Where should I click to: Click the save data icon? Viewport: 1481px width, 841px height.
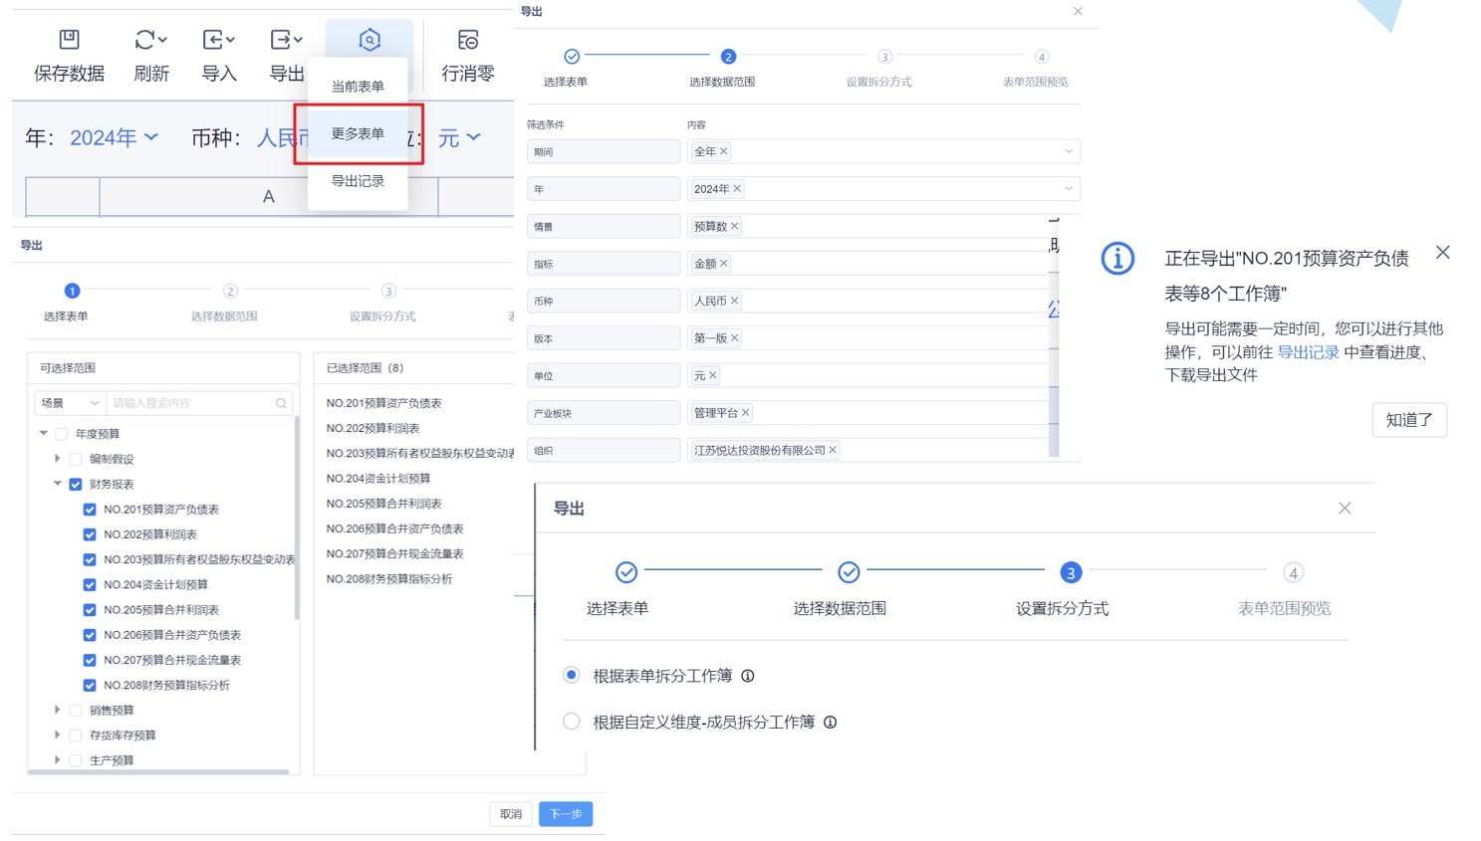[x=69, y=40]
